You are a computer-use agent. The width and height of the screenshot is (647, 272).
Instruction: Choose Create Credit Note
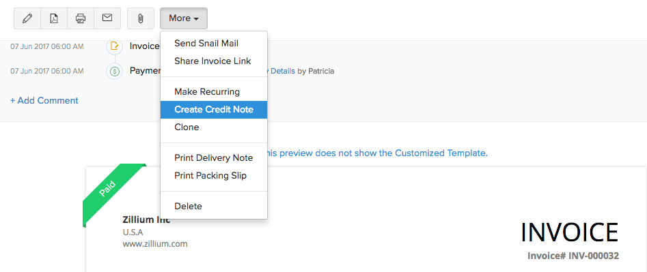tap(214, 110)
